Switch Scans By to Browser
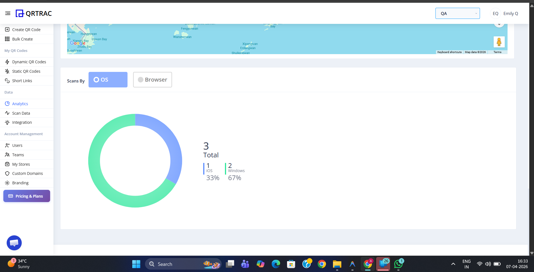This screenshot has height=272, width=534. 152,80
